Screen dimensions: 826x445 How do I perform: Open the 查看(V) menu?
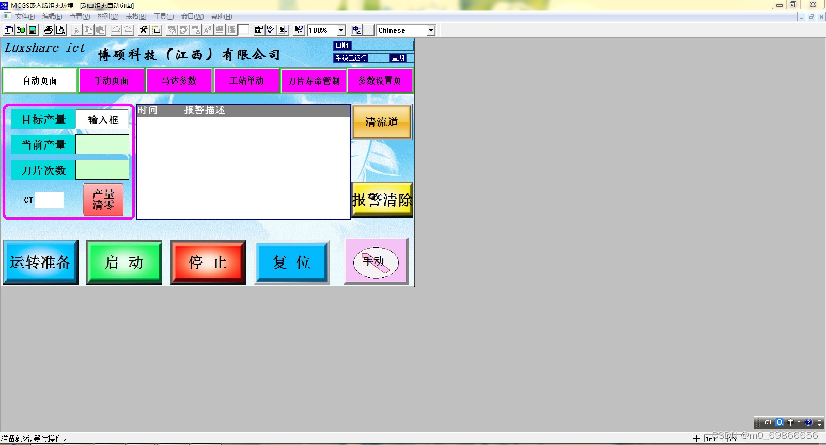pyautogui.click(x=80, y=17)
